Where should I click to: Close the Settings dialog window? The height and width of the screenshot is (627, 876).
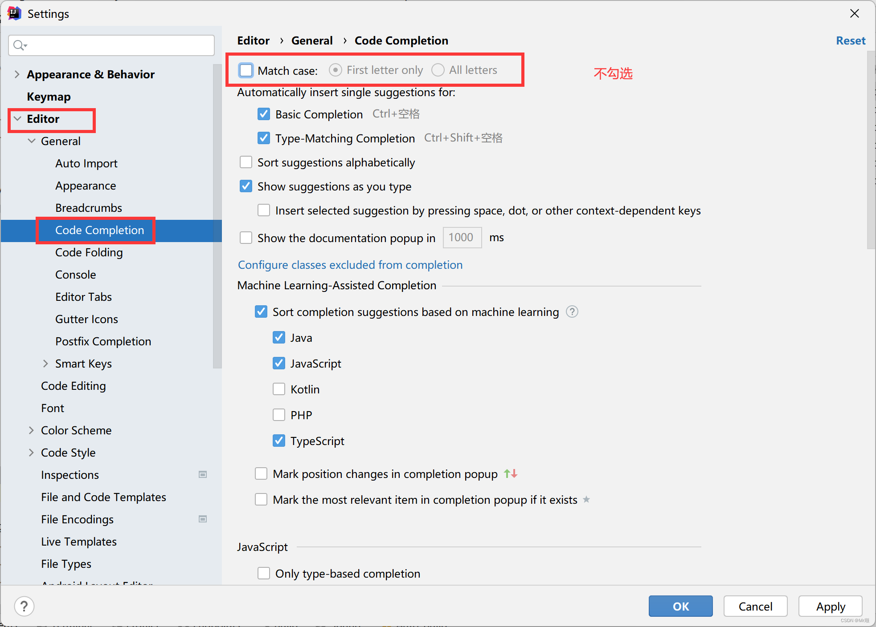(854, 13)
